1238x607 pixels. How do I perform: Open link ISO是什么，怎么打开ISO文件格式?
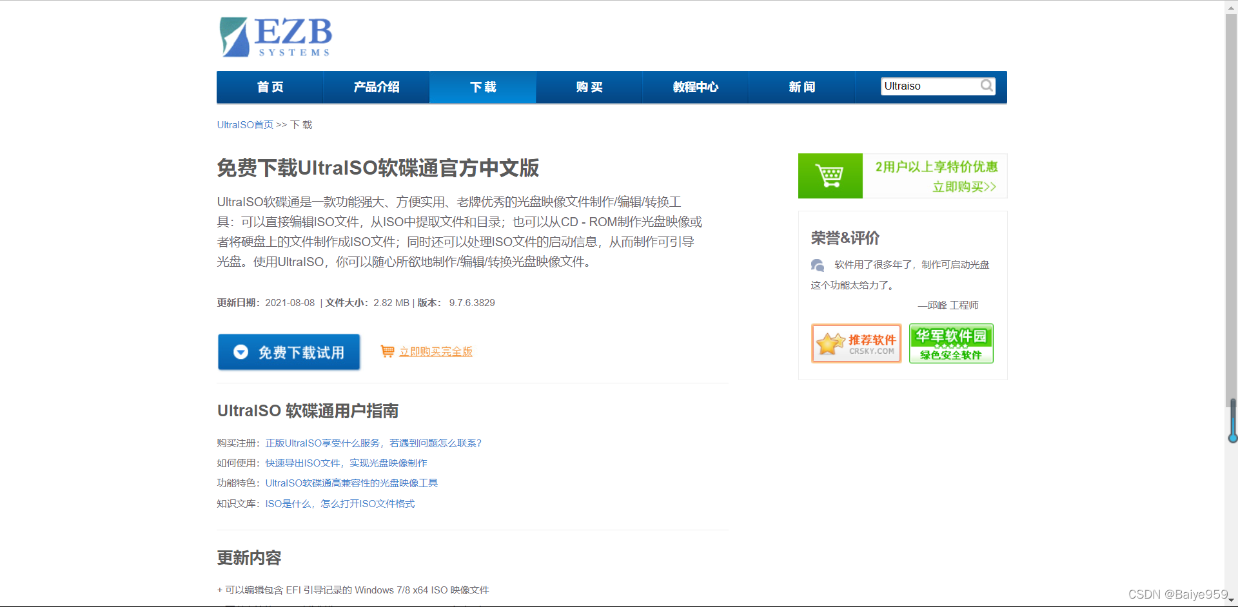pos(340,504)
